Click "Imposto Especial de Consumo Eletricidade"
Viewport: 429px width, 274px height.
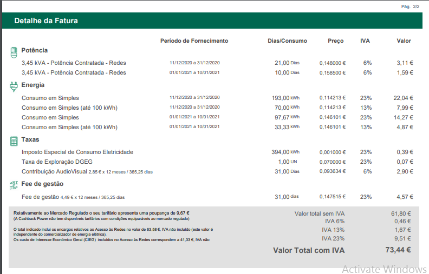[x=77, y=152]
